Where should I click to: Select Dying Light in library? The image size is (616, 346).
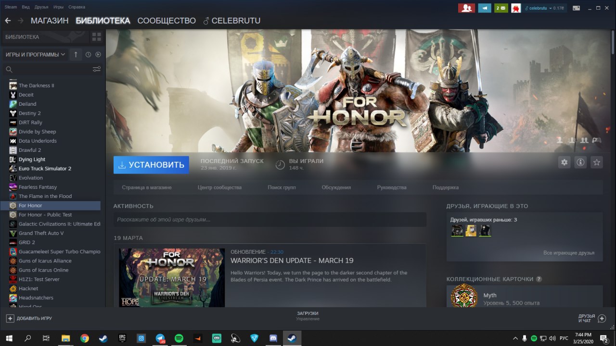pos(32,160)
